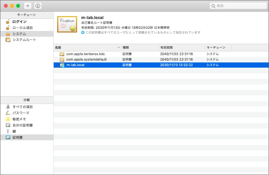This screenshot has width=269, height=175.
Task: Select the システム keychain in the sidebar
Action: coord(19,34)
